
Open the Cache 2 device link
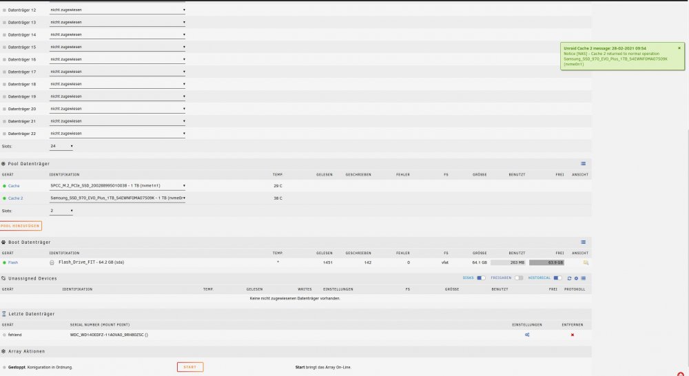pos(15,198)
